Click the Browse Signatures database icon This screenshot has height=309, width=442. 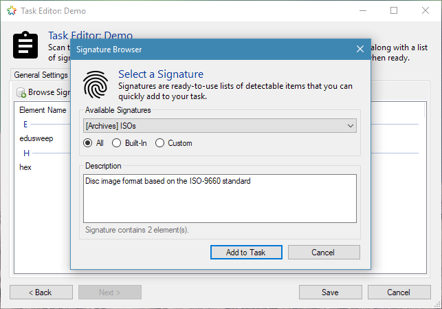[x=21, y=92]
